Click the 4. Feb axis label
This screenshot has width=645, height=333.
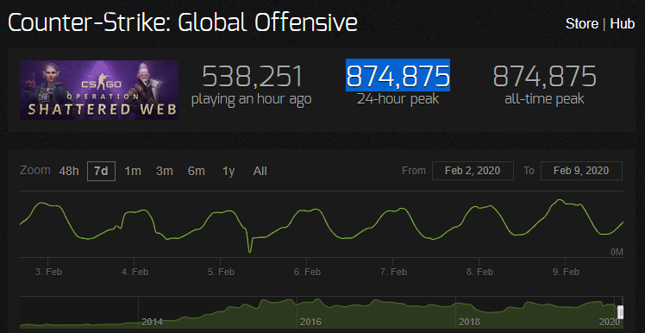pos(135,272)
